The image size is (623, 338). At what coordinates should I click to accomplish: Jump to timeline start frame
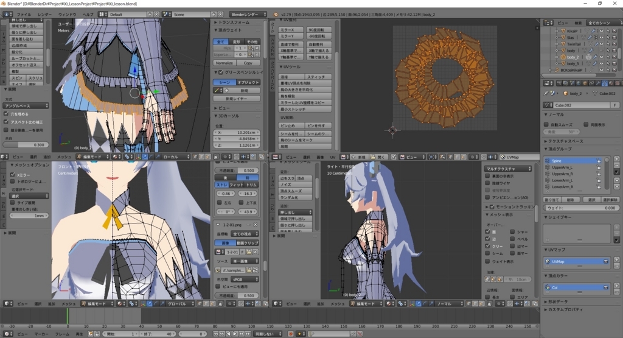(x=216, y=334)
